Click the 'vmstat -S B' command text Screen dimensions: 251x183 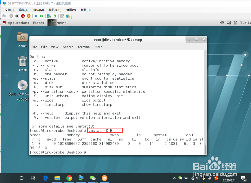point(100,131)
